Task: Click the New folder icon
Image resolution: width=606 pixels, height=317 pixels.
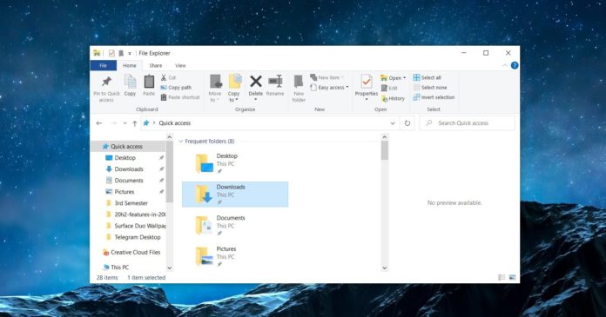Action: [299, 82]
